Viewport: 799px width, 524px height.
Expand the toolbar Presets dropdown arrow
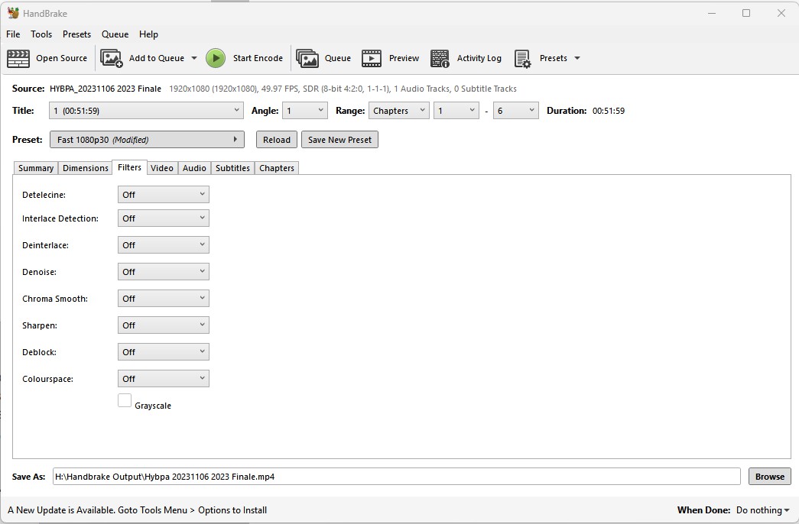(x=577, y=58)
